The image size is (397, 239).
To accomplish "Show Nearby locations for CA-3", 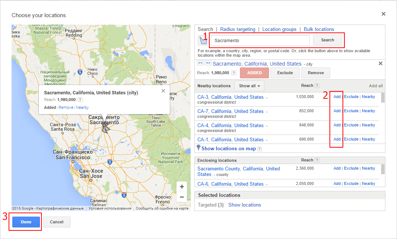I will [368, 97].
